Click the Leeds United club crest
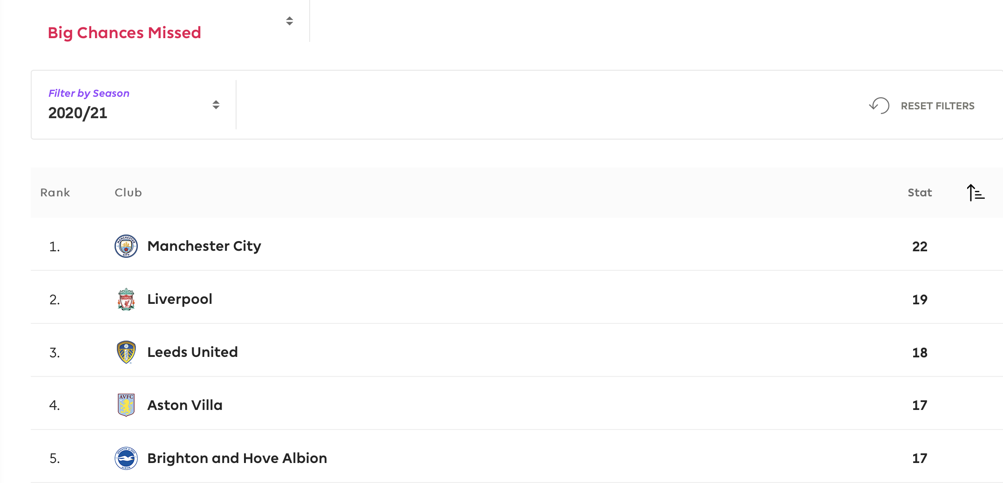1003x483 pixels. (x=126, y=352)
